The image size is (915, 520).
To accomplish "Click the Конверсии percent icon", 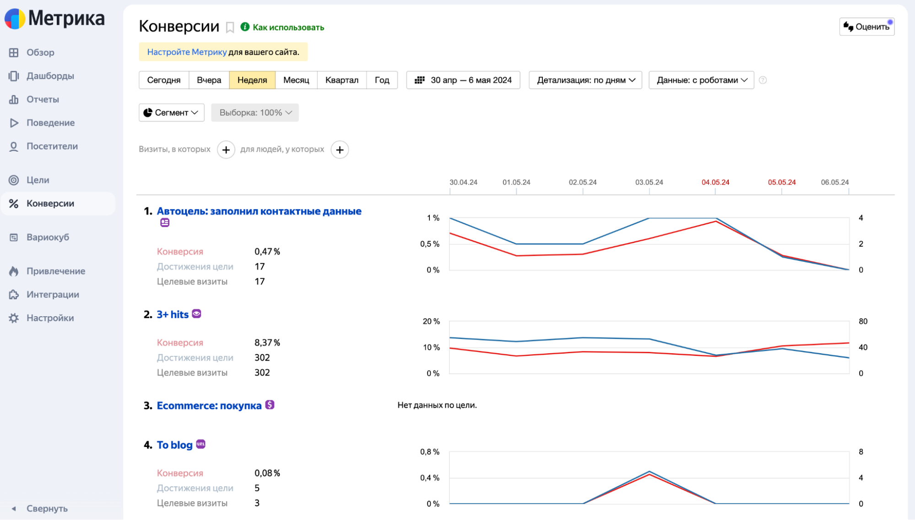I will click(x=14, y=203).
